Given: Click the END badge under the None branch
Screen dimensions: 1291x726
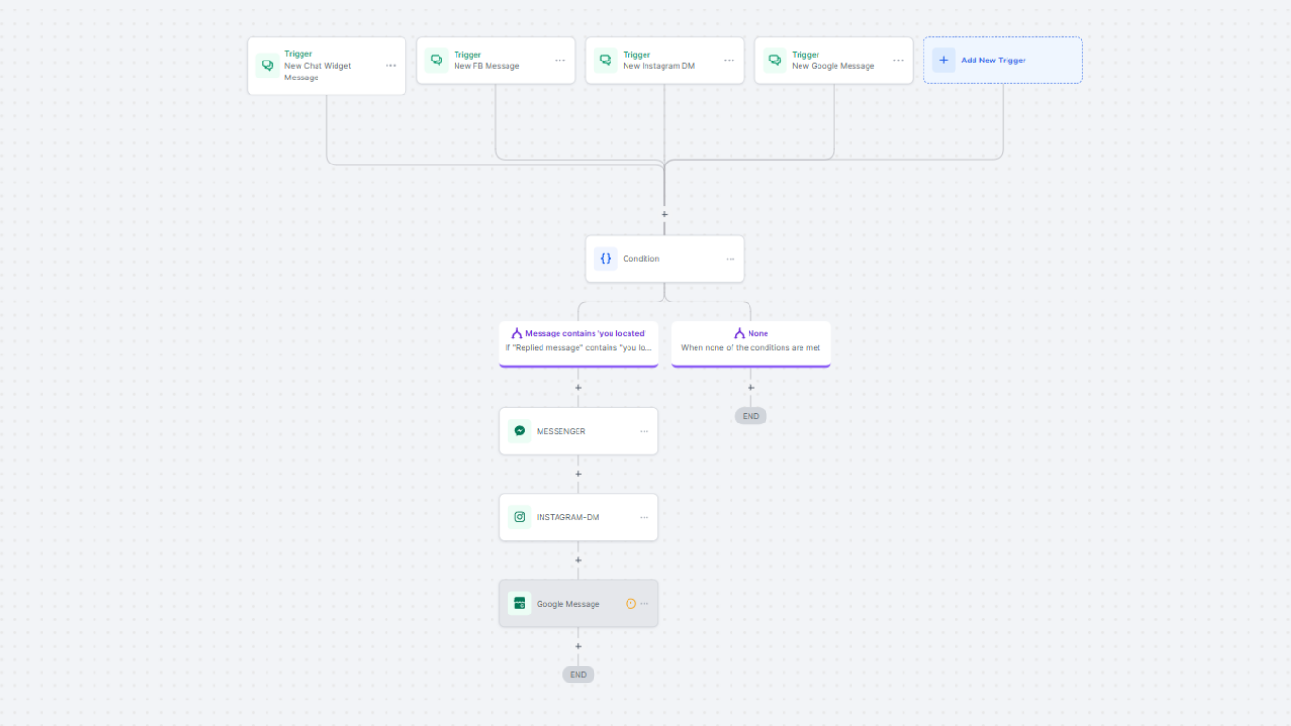Looking at the screenshot, I should click(750, 416).
